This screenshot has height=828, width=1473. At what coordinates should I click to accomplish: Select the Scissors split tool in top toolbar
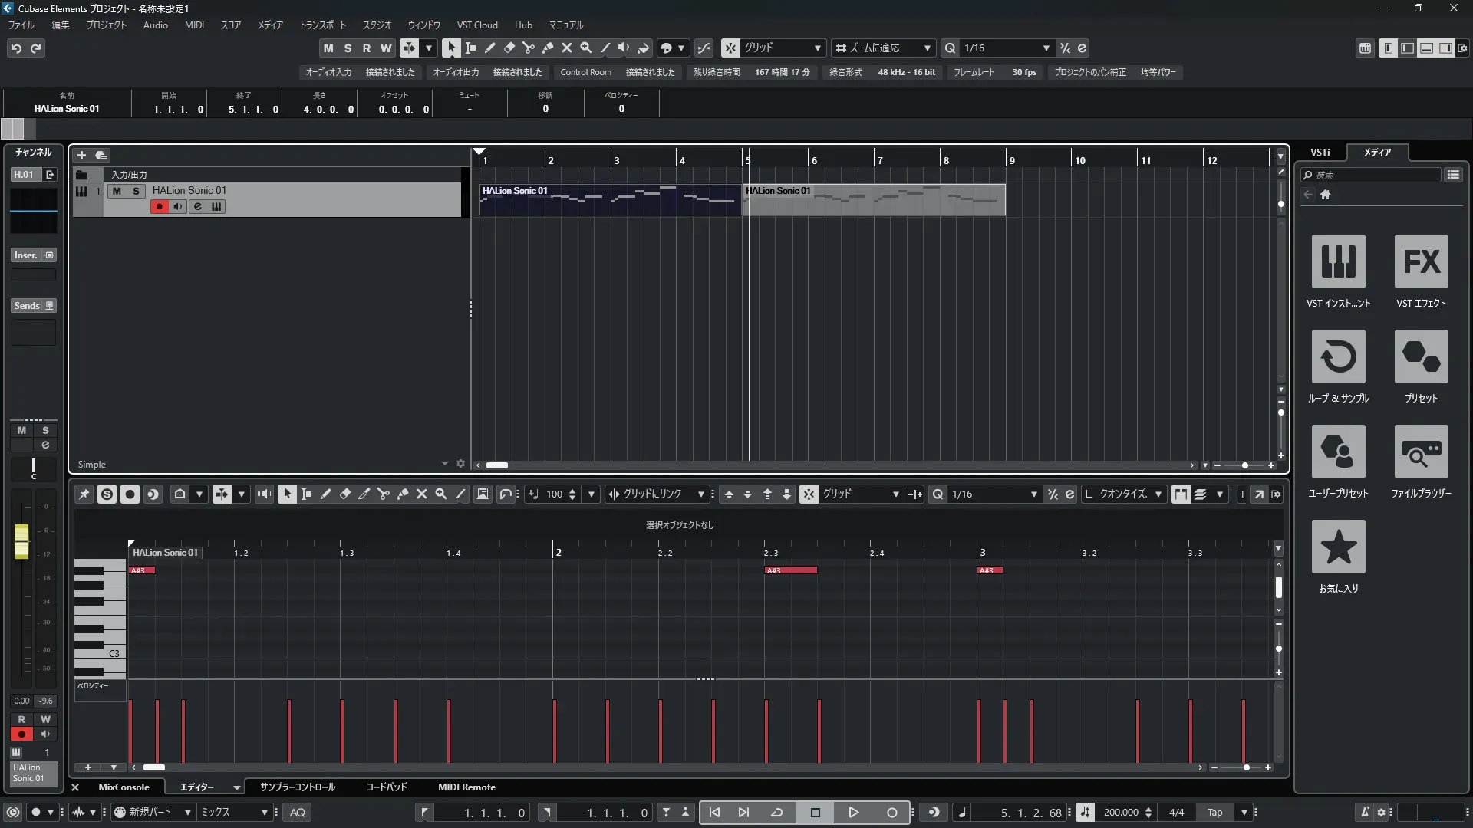[x=528, y=48]
